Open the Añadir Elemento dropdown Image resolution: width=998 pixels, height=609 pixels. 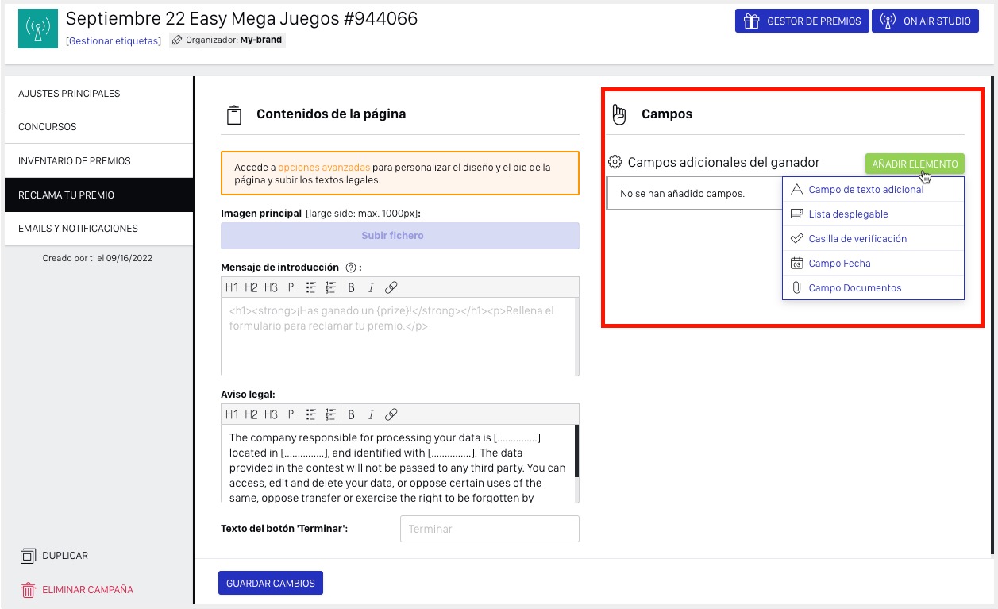point(914,164)
